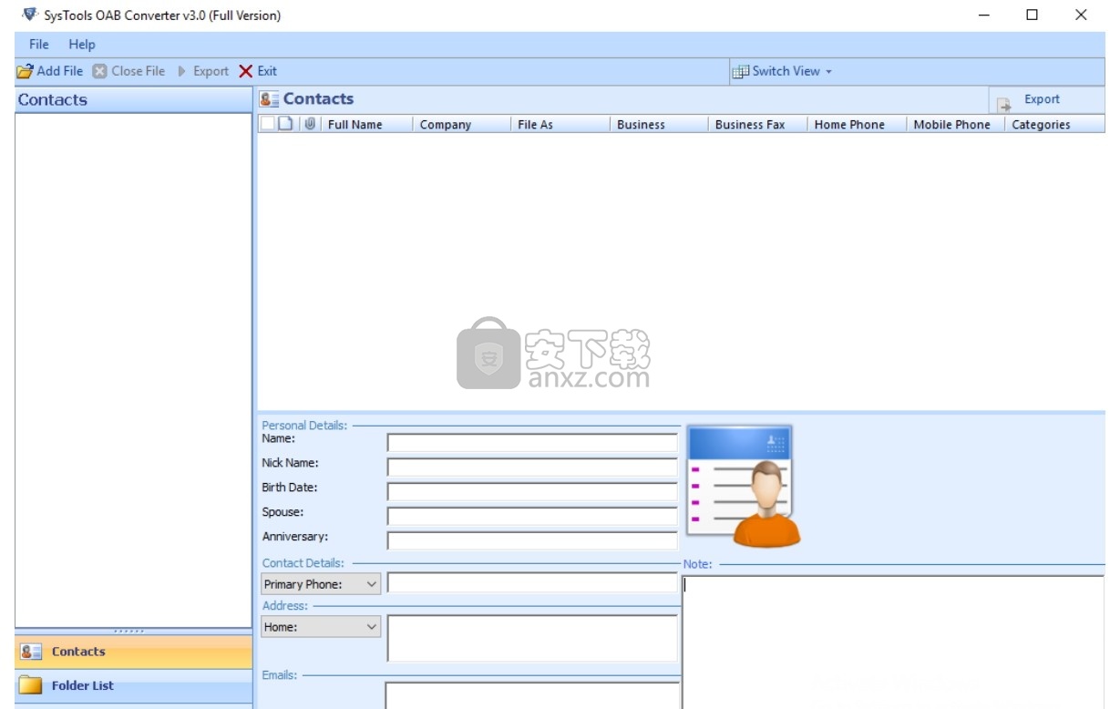Click the Home address text box
This screenshot has height=709, width=1110.
(x=532, y=638)
